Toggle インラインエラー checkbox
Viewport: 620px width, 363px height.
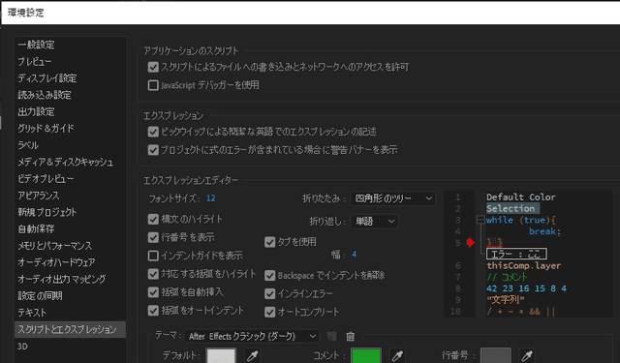click(269, 293)
